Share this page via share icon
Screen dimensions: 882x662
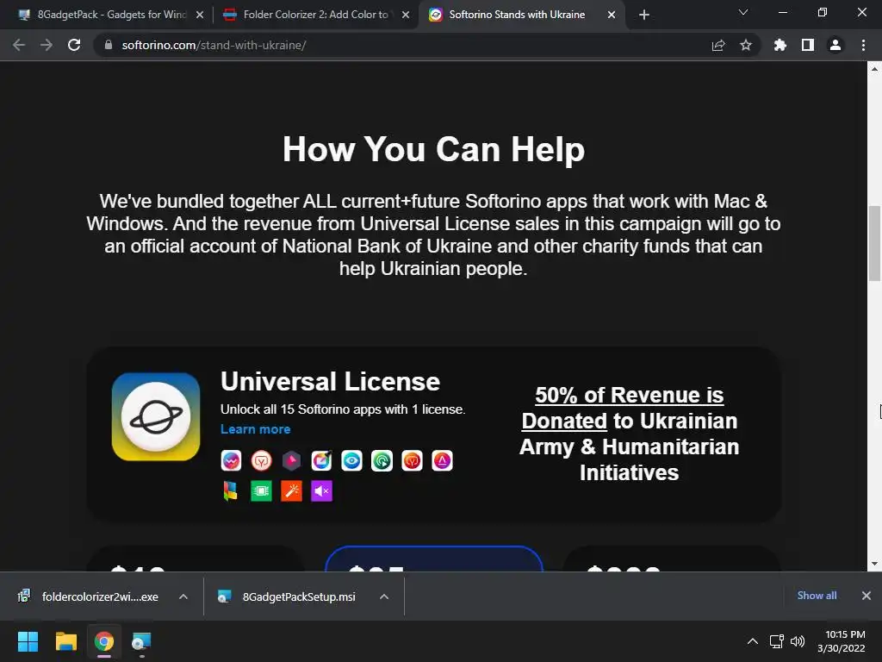point(718,45)
